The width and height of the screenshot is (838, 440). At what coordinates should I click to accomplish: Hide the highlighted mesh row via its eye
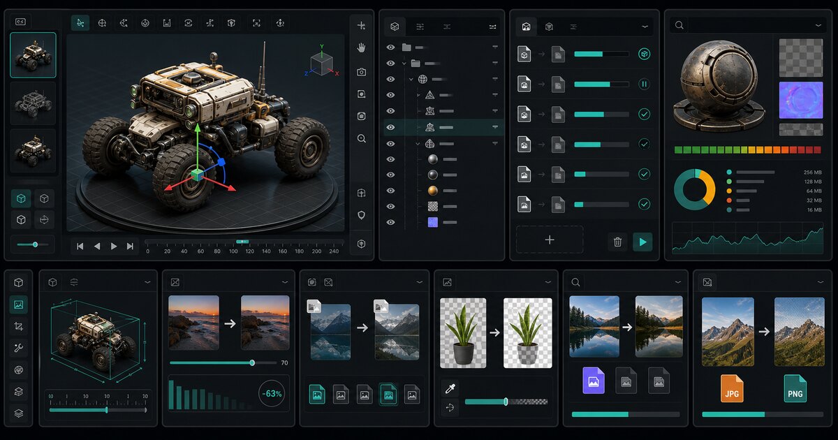coord(390,127)
